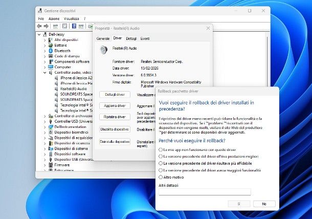312x219 pixels.
Task: Expand the Firmware node
Action: click(45, 165)
